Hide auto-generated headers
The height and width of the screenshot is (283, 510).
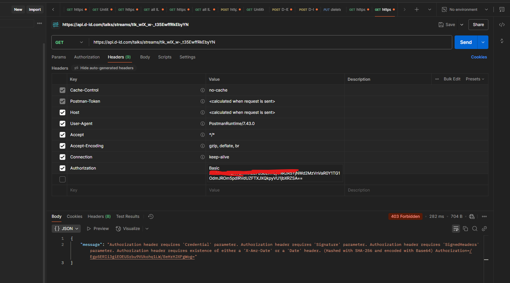tap(104, 68)
